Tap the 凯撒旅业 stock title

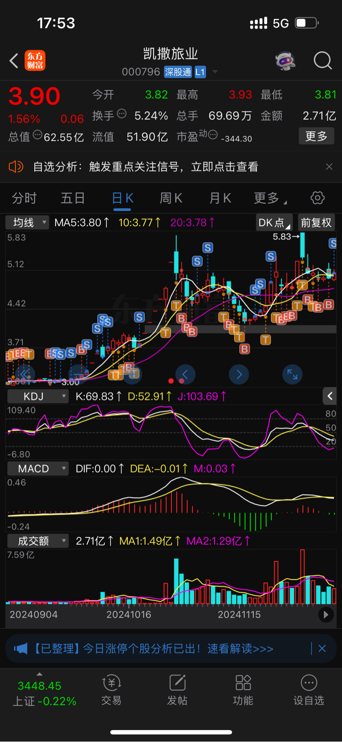pyautogui.click(x=171, y=54)
